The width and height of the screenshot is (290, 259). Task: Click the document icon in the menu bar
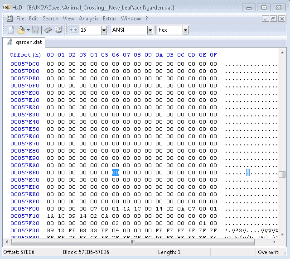pos(10,19)
